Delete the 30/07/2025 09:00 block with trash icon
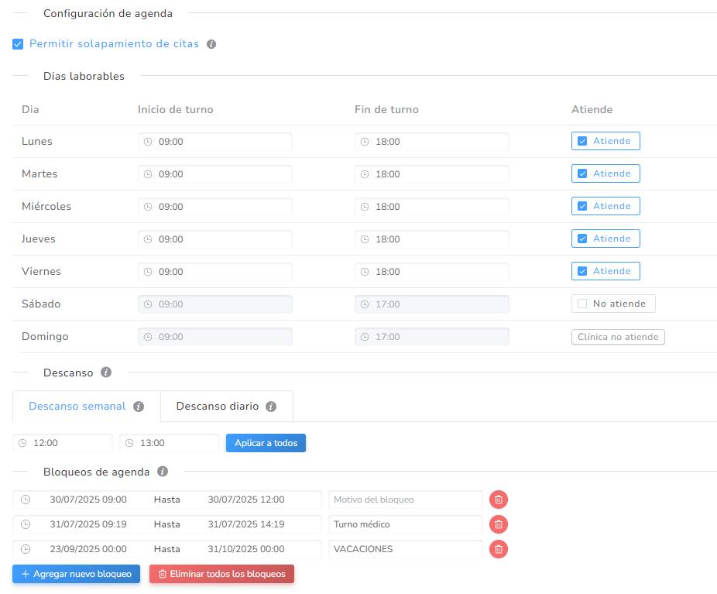This screenshot has width=717, height=594. click(x=499, y=500)
